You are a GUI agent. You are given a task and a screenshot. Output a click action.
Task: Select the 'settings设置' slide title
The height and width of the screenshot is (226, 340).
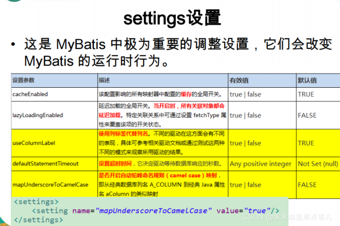coord(172,18)
